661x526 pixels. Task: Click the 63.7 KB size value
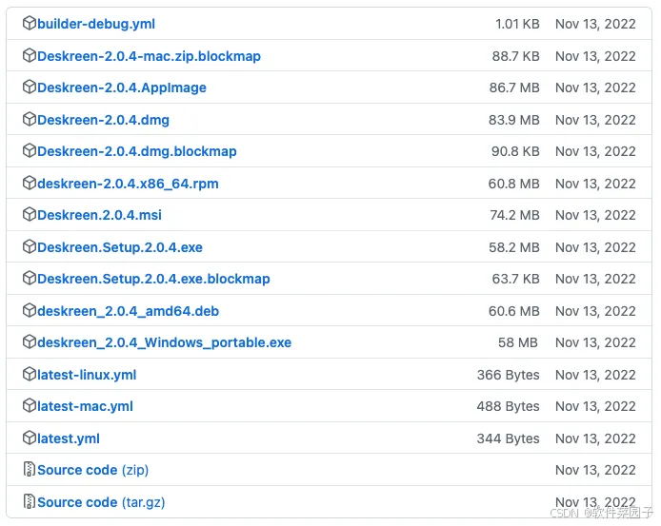(x=515, y=279)
